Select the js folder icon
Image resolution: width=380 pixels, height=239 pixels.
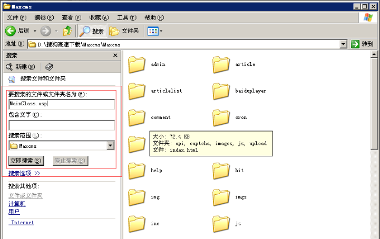(x=221, y=224)
